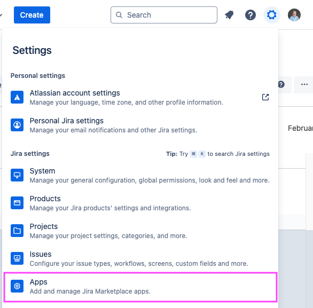313x308 pixels.
Task: Click the Projects folder icon
Action: 17,231
